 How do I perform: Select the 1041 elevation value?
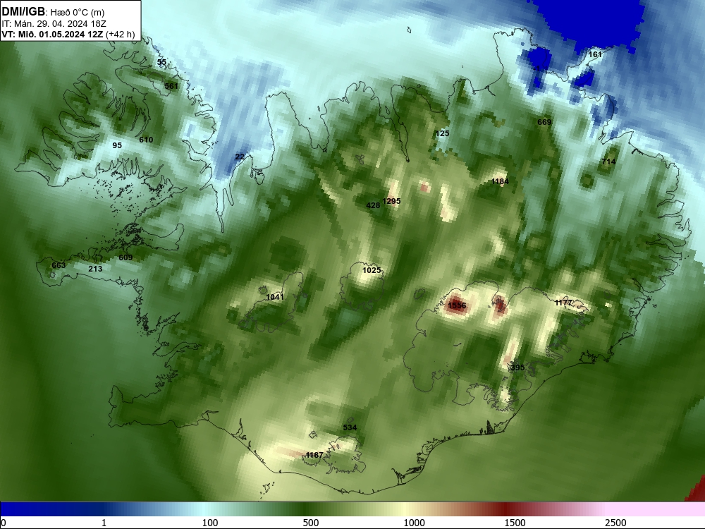[x=275, y=297]
